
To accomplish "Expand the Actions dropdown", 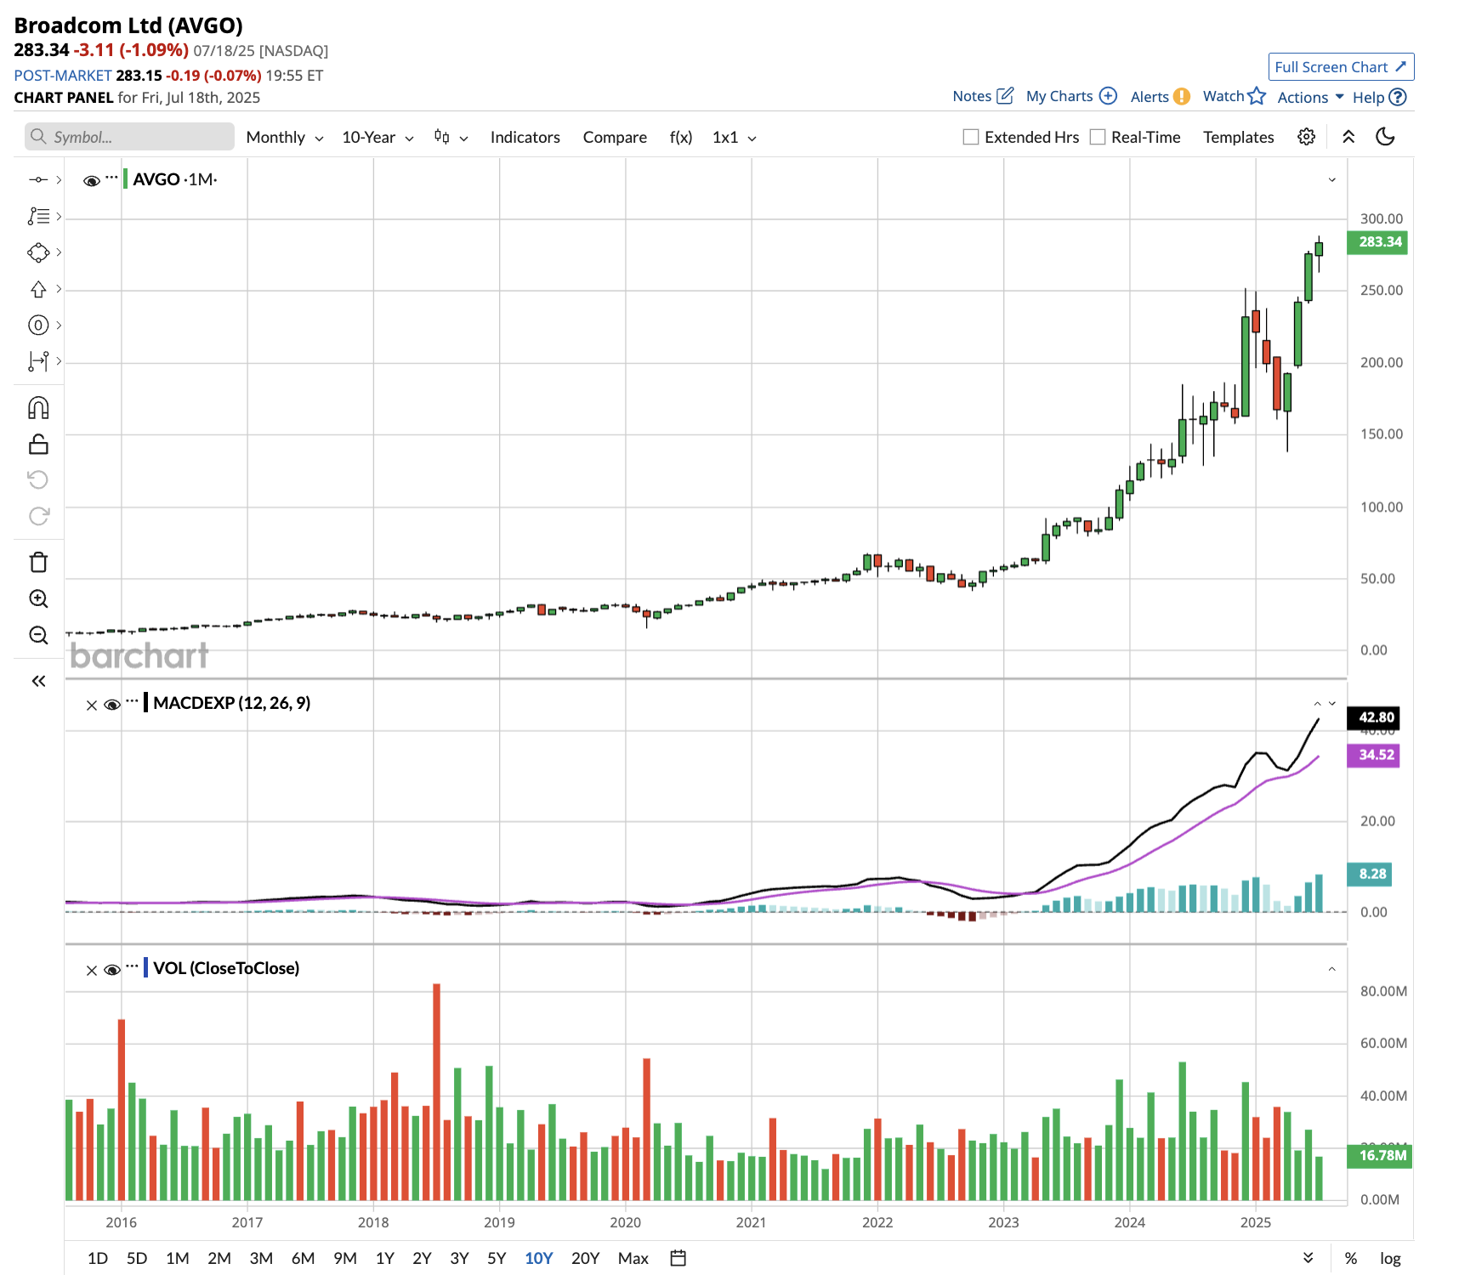I will pyautogui.click(x=1310, y=97).
